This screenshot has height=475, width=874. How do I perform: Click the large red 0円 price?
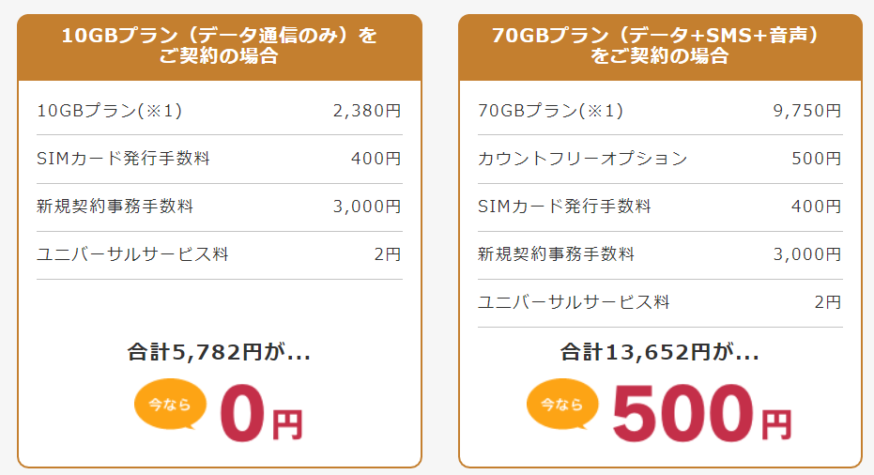click(260, 415)
